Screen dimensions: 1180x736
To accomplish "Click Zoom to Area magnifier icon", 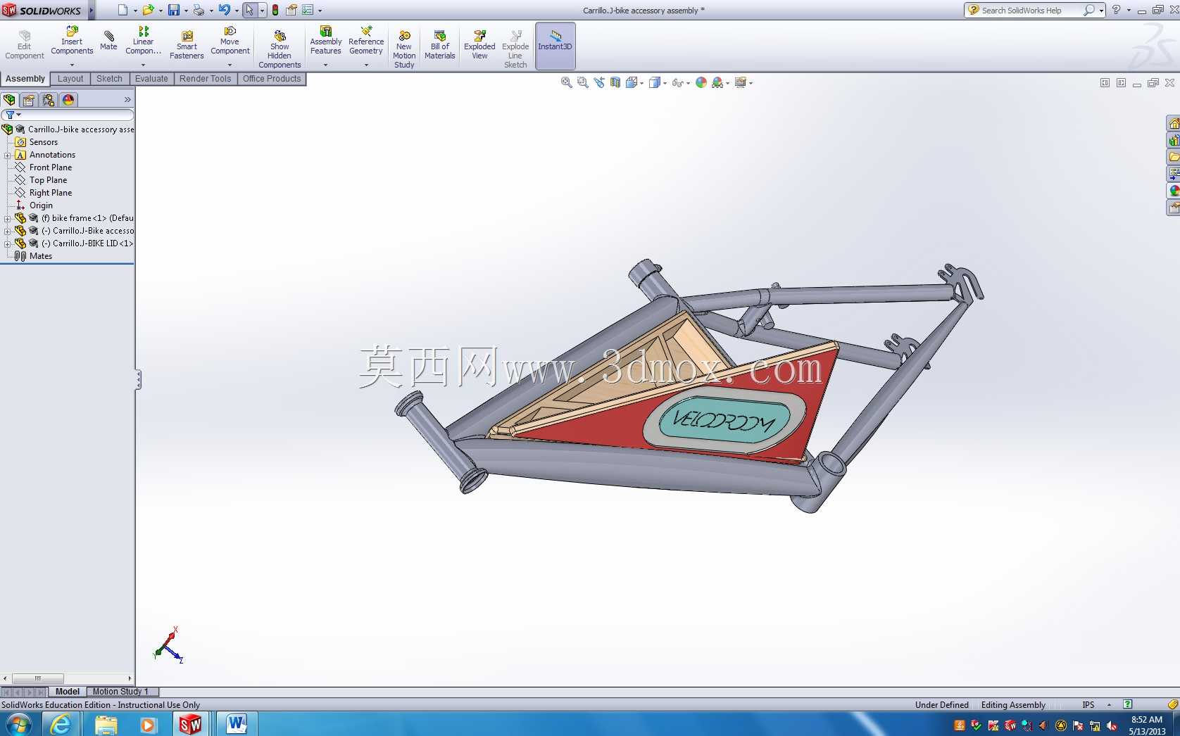I will point(582,83).
